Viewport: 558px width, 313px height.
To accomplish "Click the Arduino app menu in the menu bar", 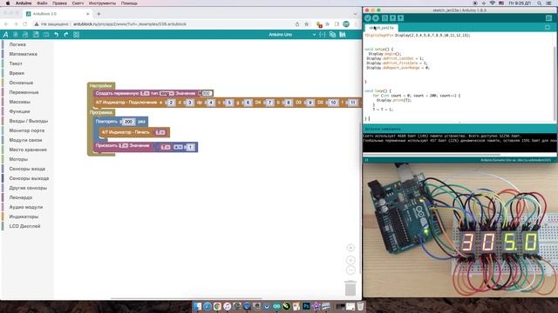I will pos(24,3).
